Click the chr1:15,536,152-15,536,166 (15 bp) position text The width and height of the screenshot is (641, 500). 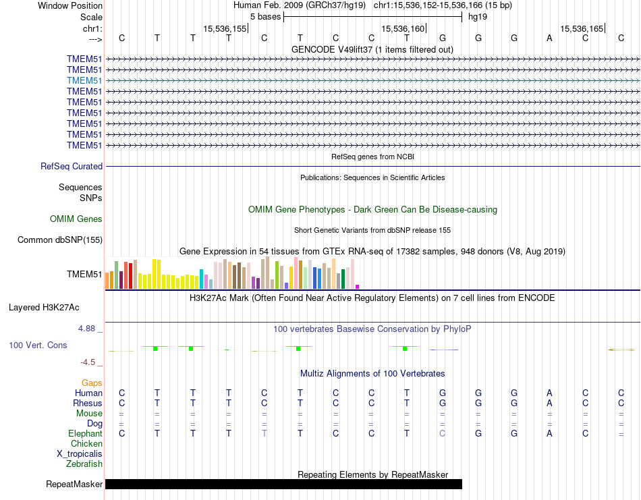(443, 5)
